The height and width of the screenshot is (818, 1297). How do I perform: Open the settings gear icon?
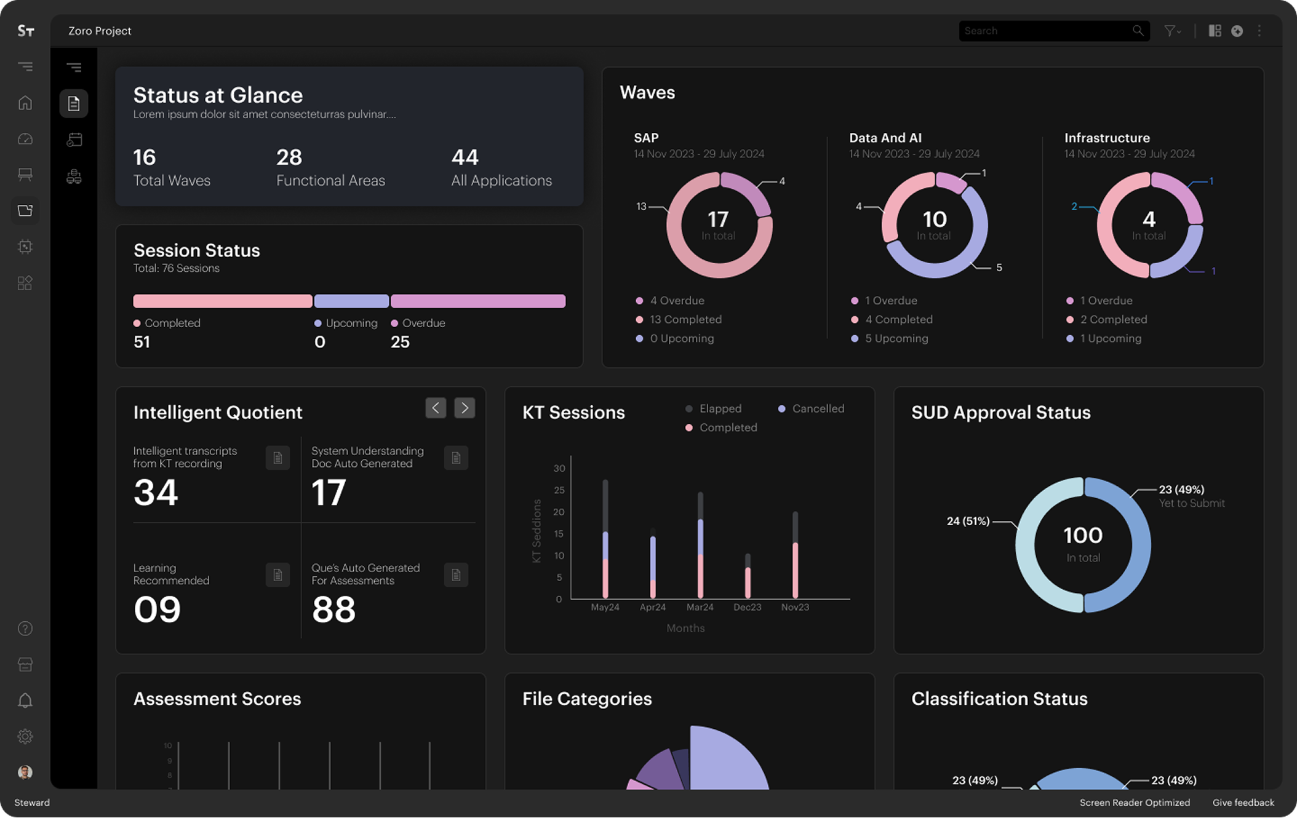tap(25, 736)
